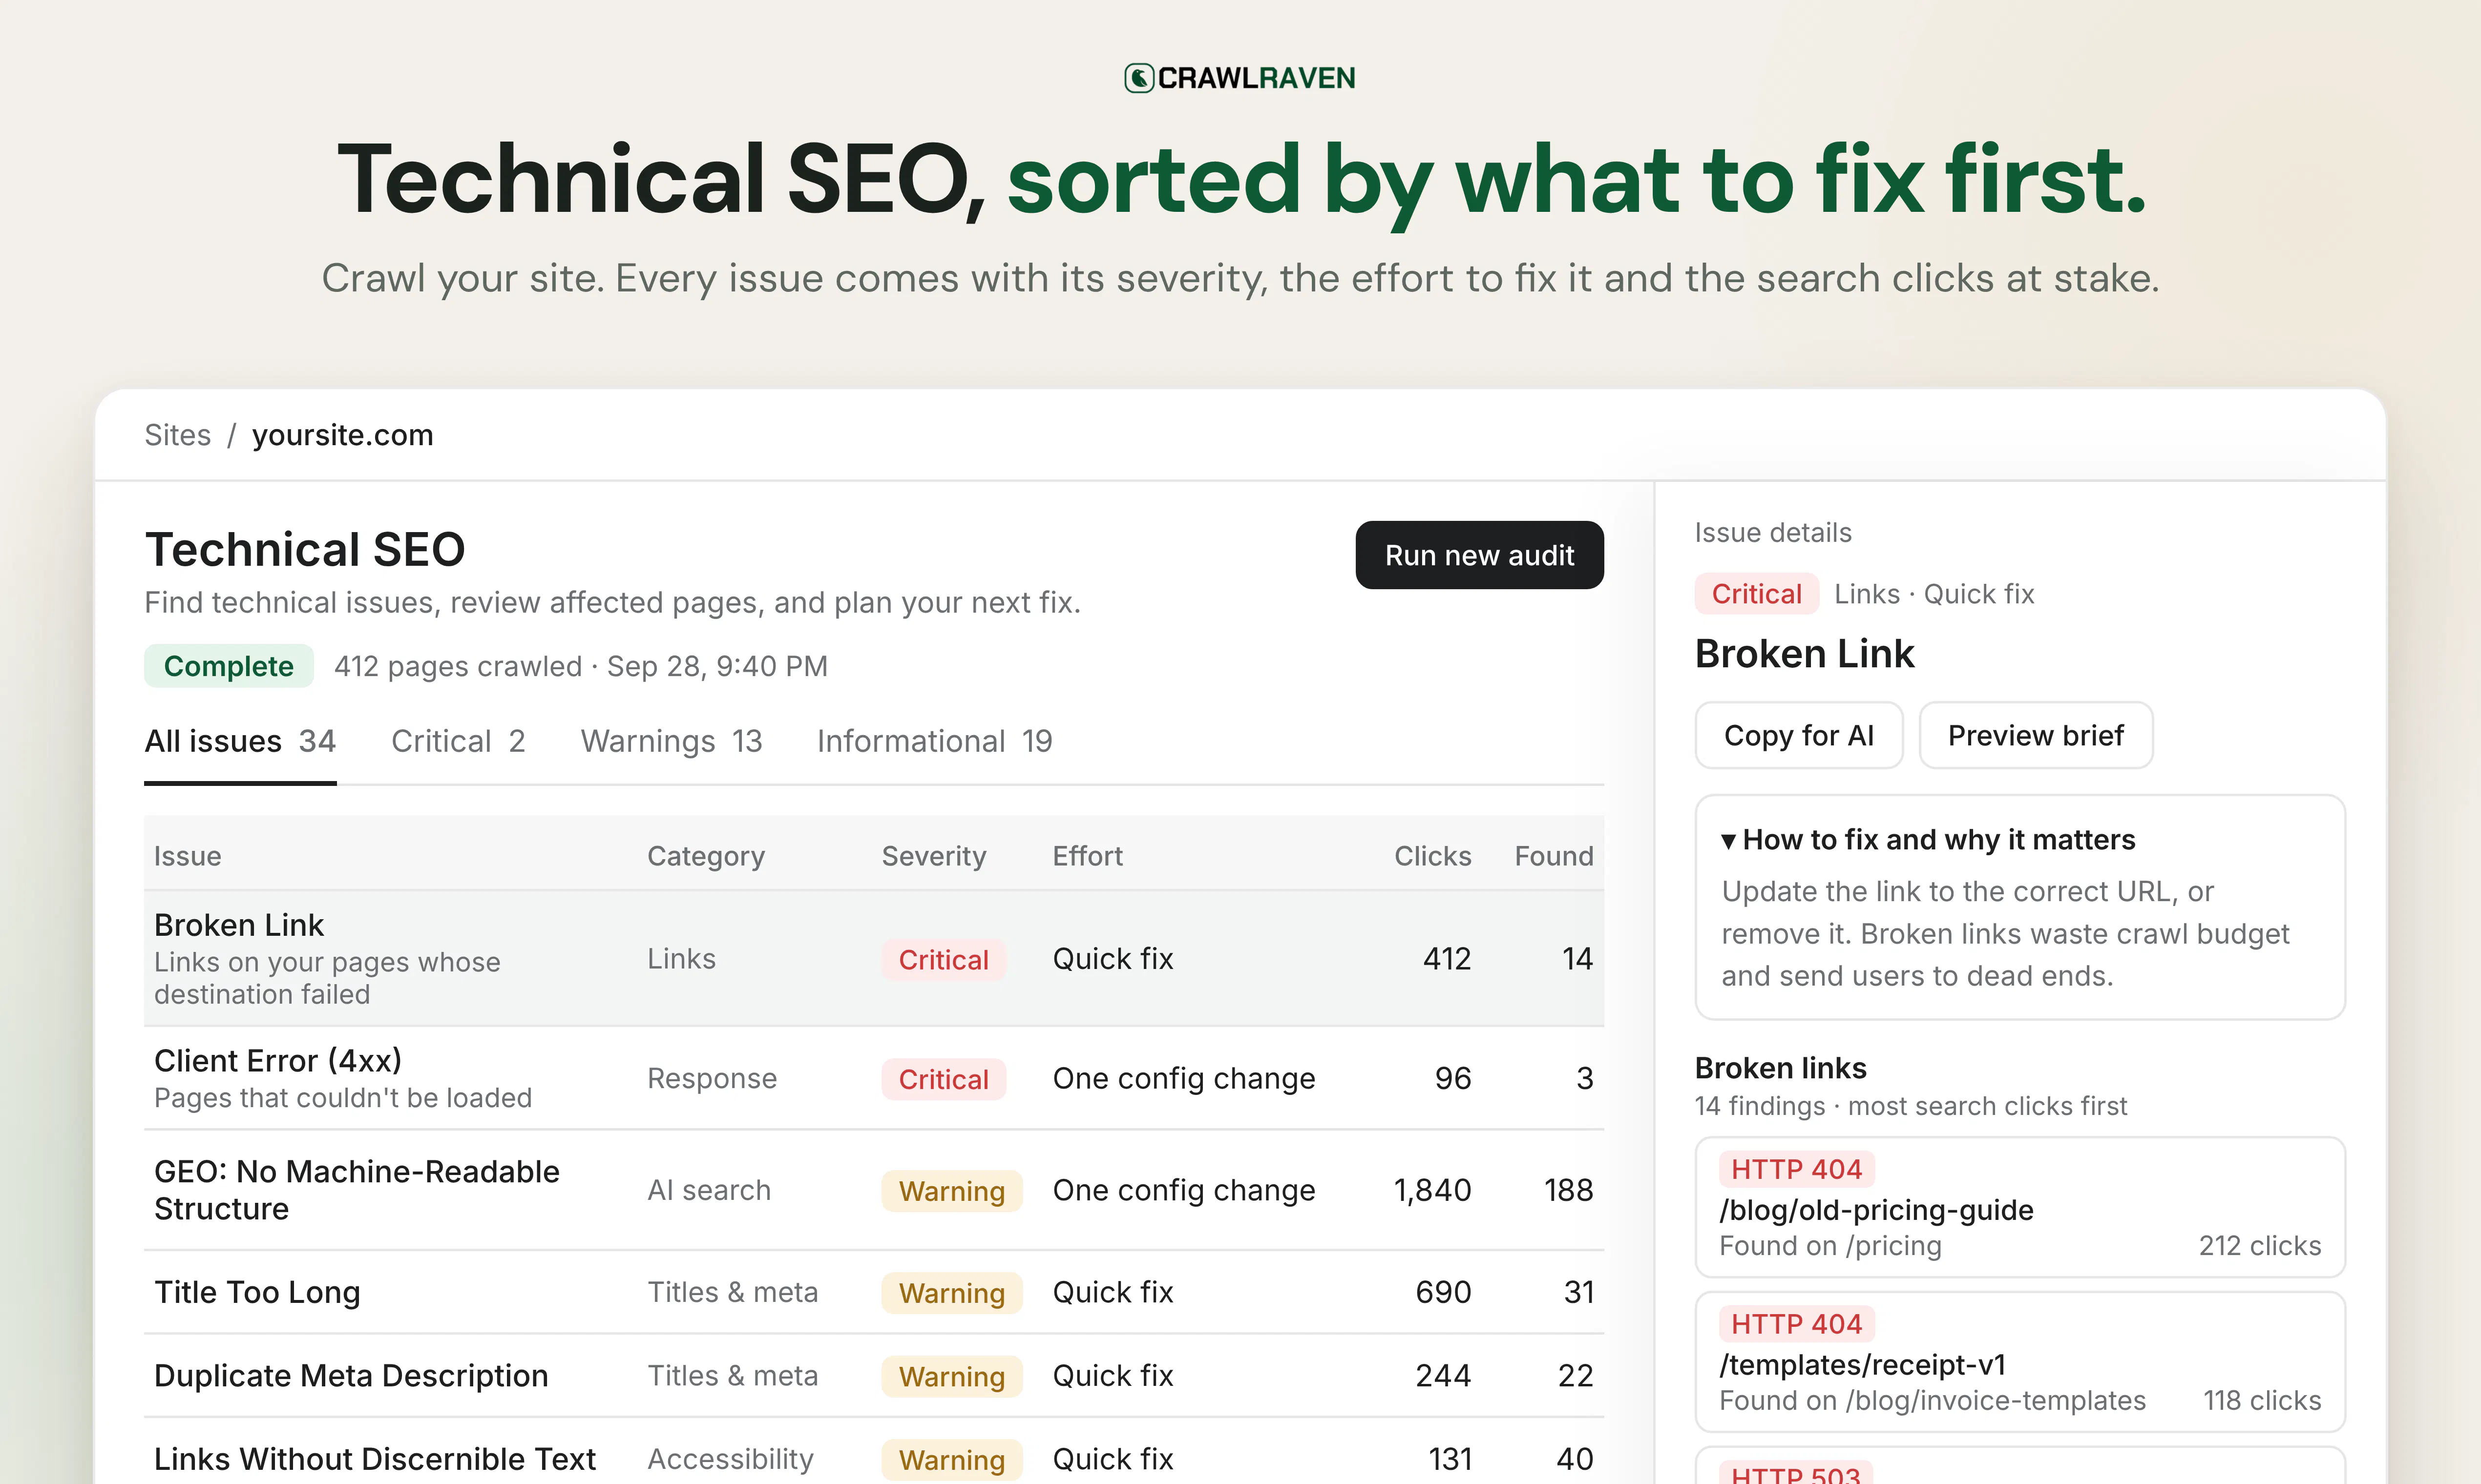Collapse the 'How to fix and why it matters' section
The image size is (2481, 1484).
pyautogui.click(x=1928, y=840)
